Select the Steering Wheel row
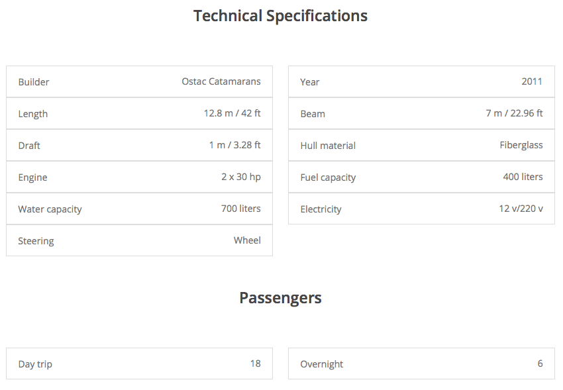 point(139,240)
